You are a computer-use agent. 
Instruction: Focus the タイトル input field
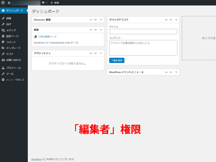click(x=143, y=31)
